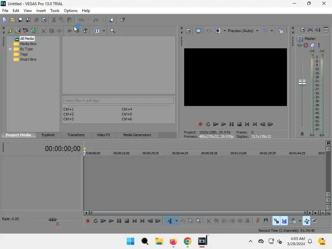Open the Project Media Views list icon
The image size is (332, 249).
[97, 31]
